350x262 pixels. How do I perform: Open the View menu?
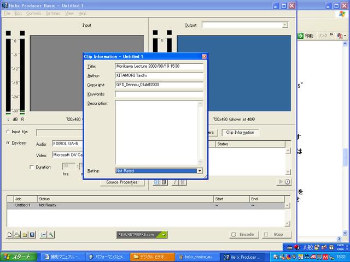pyautogui.click(x=69, y=13)
